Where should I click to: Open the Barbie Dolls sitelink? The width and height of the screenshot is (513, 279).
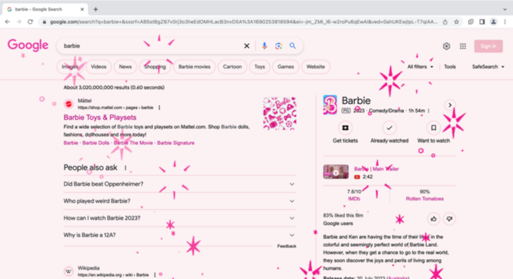coord(96,143)
